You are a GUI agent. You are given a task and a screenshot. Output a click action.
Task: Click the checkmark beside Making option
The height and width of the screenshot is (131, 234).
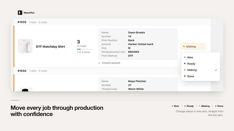pyautogui.click(x=216, y=70)
